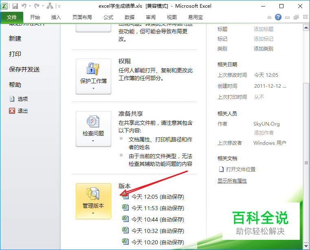This screenshot has width=310, height=250.
Task: Click the document icon beside 打开文件位置
Action: [221, 169]
